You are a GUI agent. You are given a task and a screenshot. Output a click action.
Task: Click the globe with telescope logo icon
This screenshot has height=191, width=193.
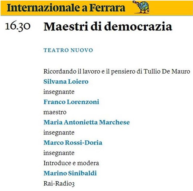[141, 7]
